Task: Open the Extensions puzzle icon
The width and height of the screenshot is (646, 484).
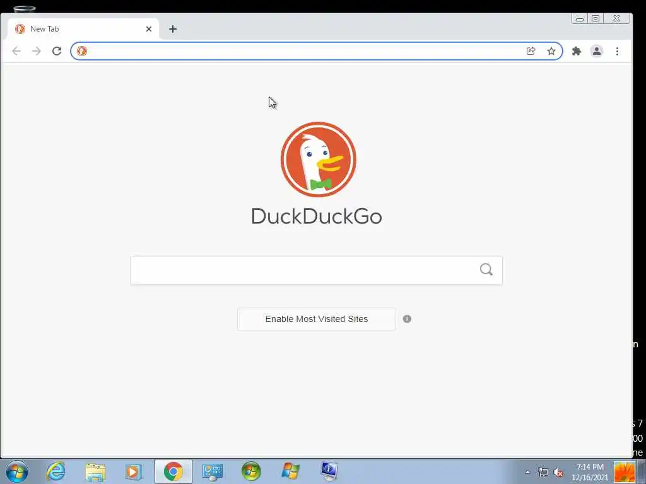Action: (x=577, y=51)
